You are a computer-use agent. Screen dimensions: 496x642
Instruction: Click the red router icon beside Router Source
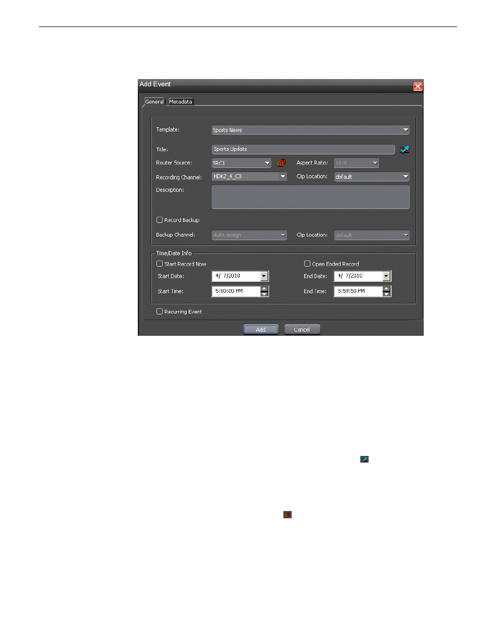tap(282, 163)
